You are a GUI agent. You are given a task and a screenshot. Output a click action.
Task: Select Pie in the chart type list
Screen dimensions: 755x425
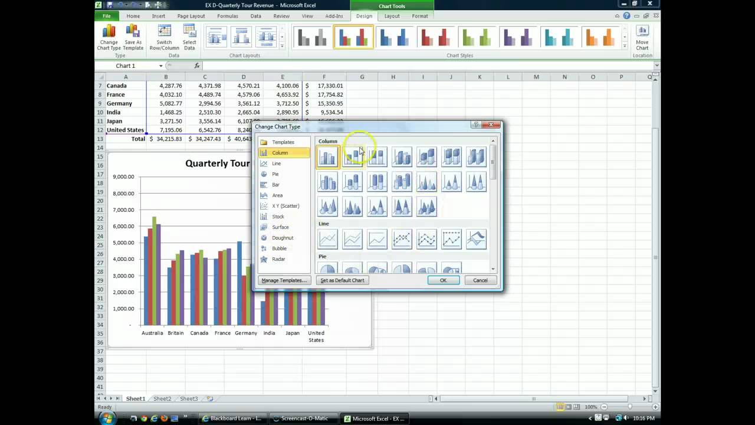click(x=284, y=174)
